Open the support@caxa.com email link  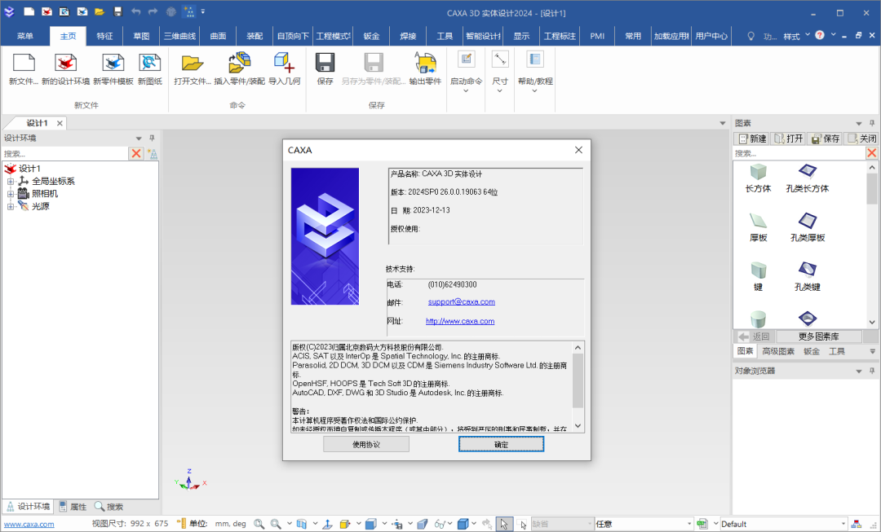click(461, 302)
